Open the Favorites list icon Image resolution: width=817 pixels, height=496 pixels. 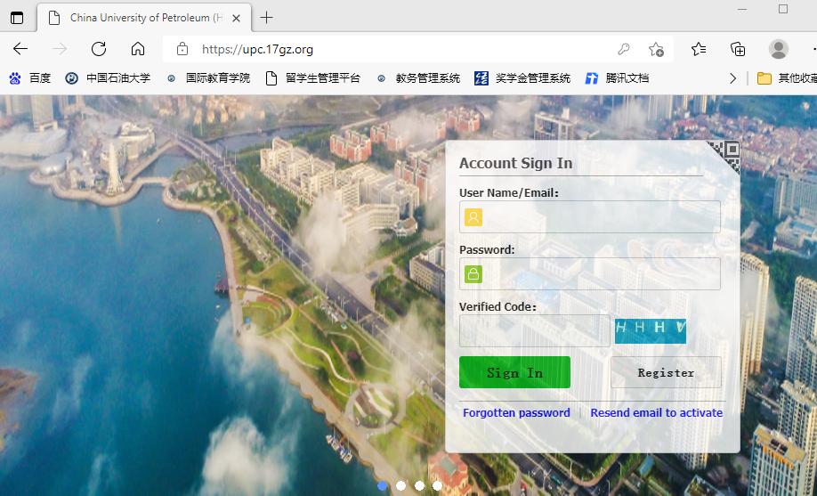point(699,49)
